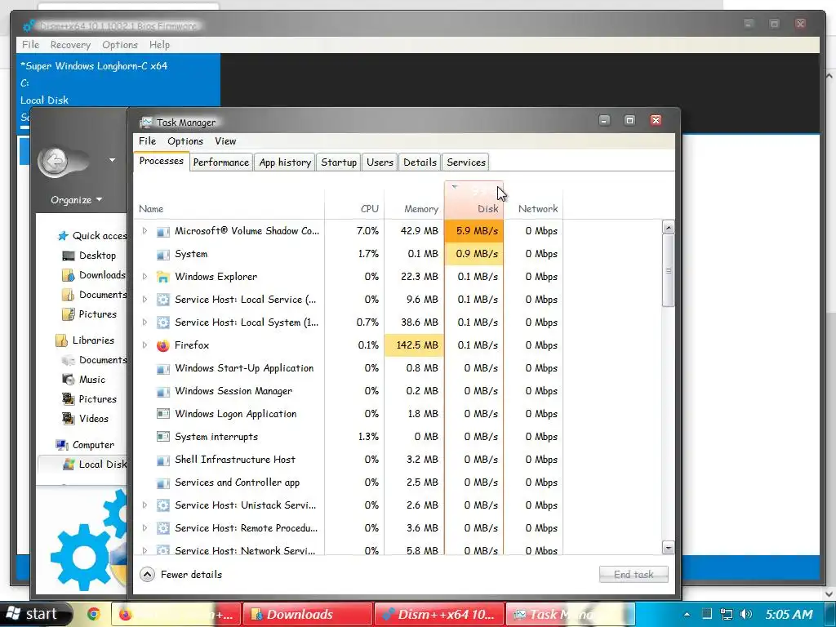Switch to the Services tab
The width and height of the screenshot is (836, 627).
click(x=466, y=162)
